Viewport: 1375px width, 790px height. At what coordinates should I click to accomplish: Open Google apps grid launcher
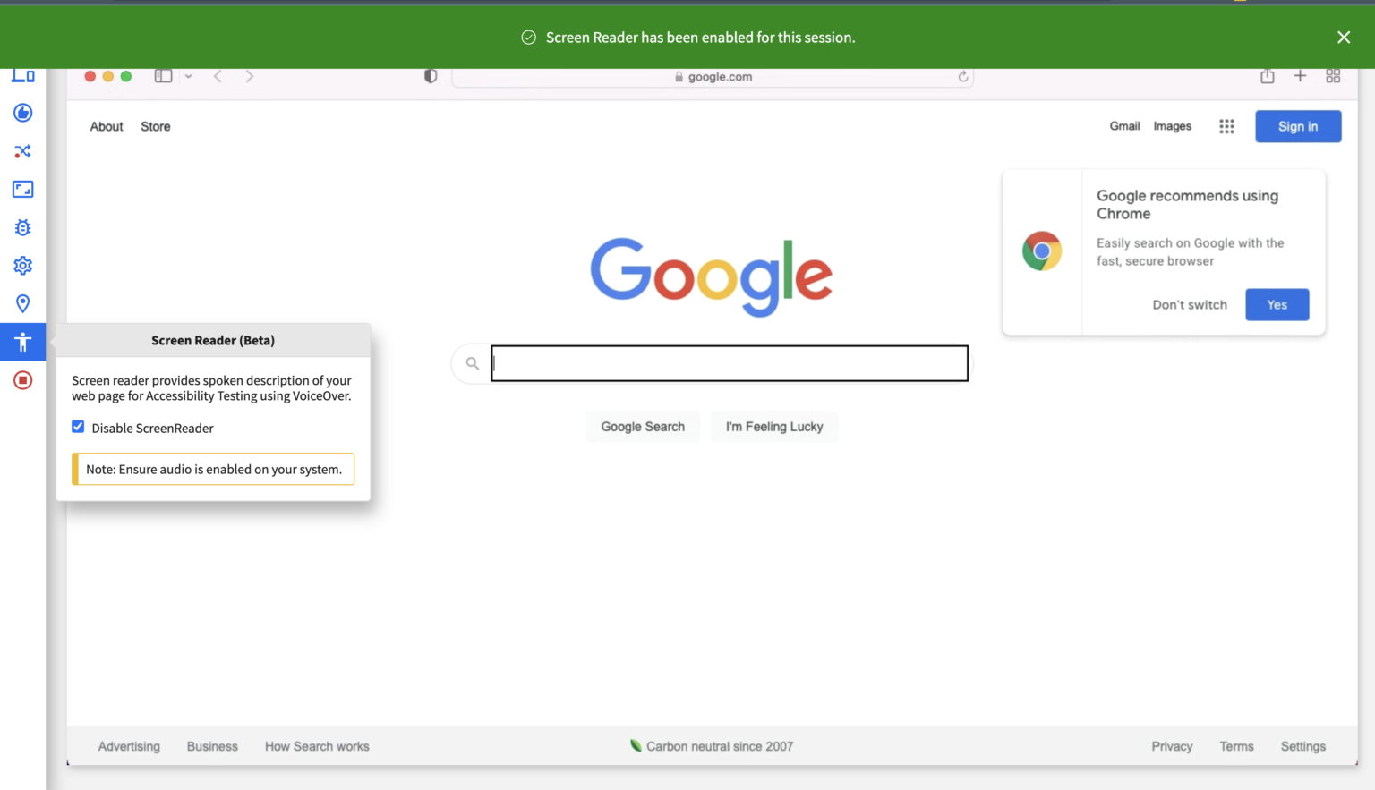click(1226, 126)
